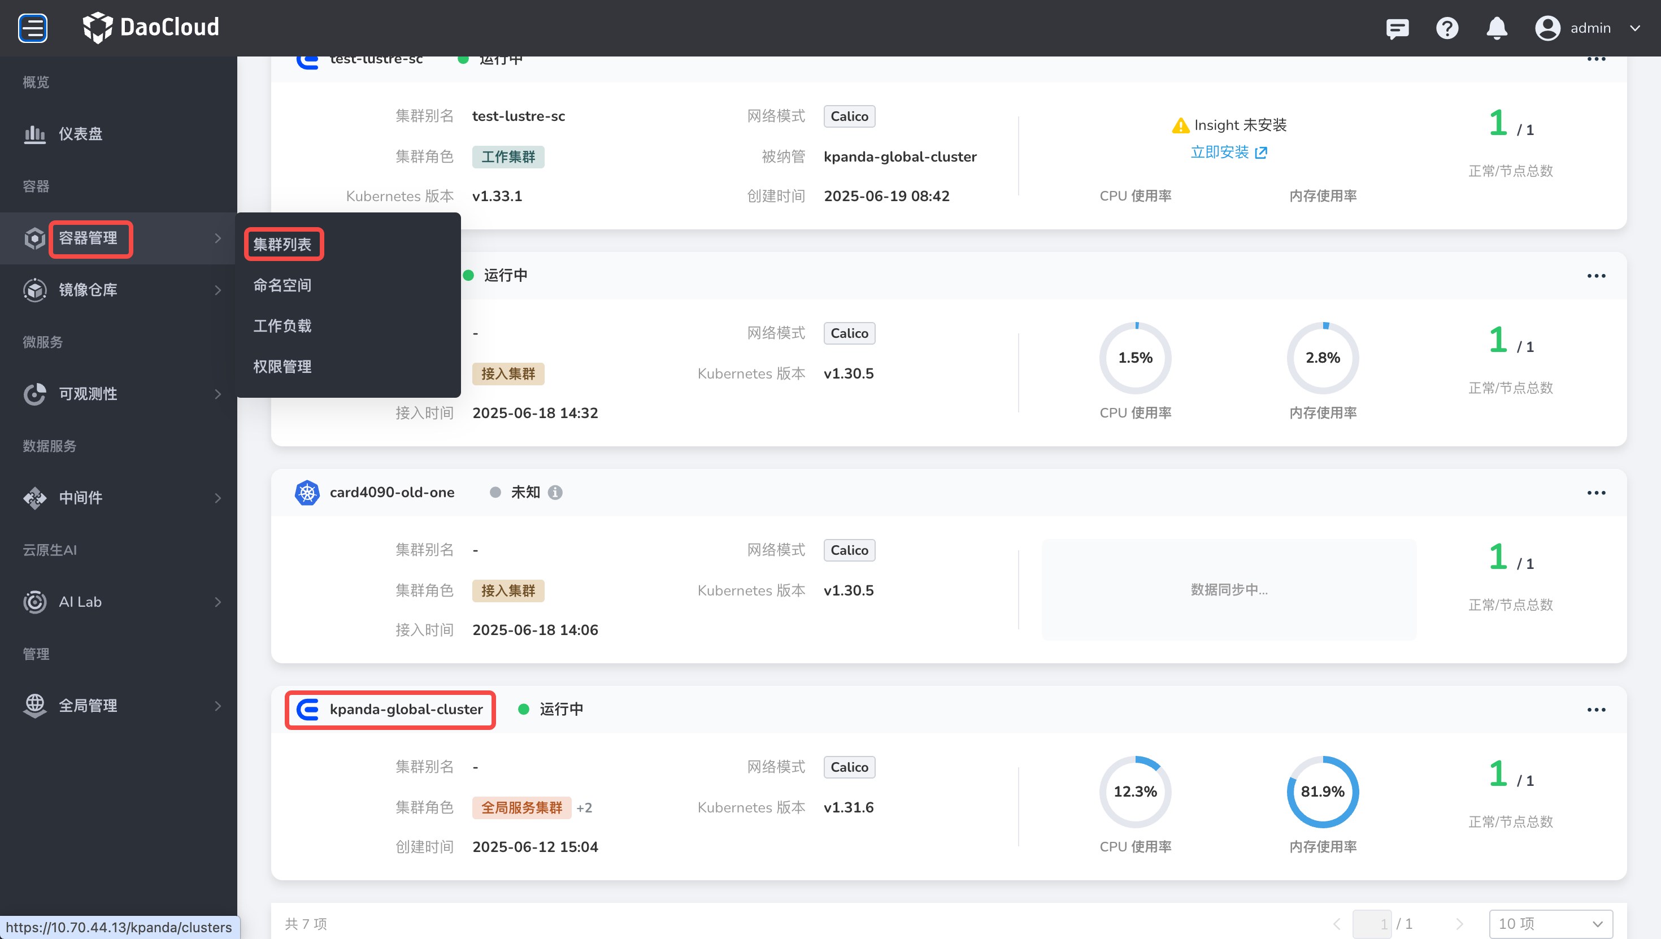Expand the 镜像仓库 submenu chevron
The height and width of the screenshot is (939, 1661).
coord(218,290)
